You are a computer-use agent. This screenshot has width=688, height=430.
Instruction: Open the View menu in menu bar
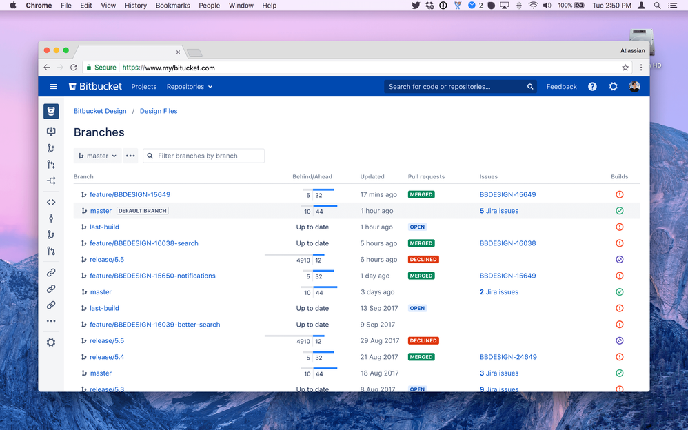(x=108, y=6)
